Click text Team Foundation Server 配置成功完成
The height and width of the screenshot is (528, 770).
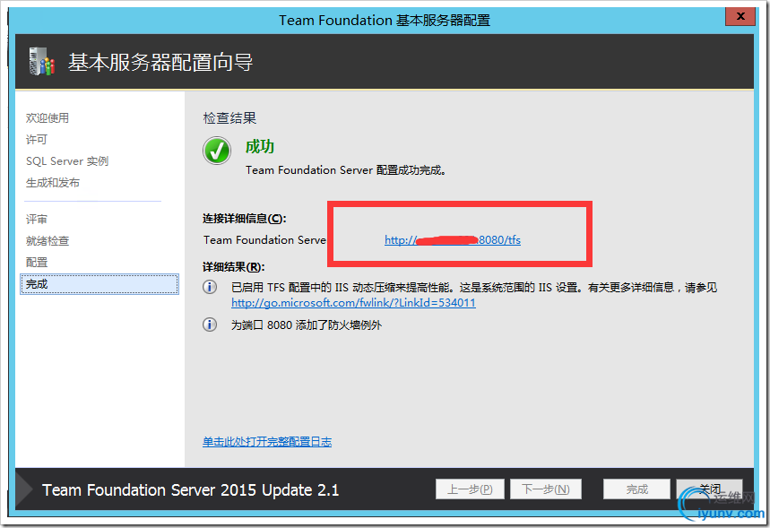346,170
